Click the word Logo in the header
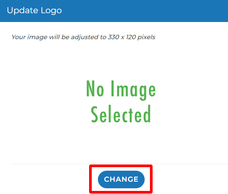This screenshot has height=194, width=228. (51, 11)
